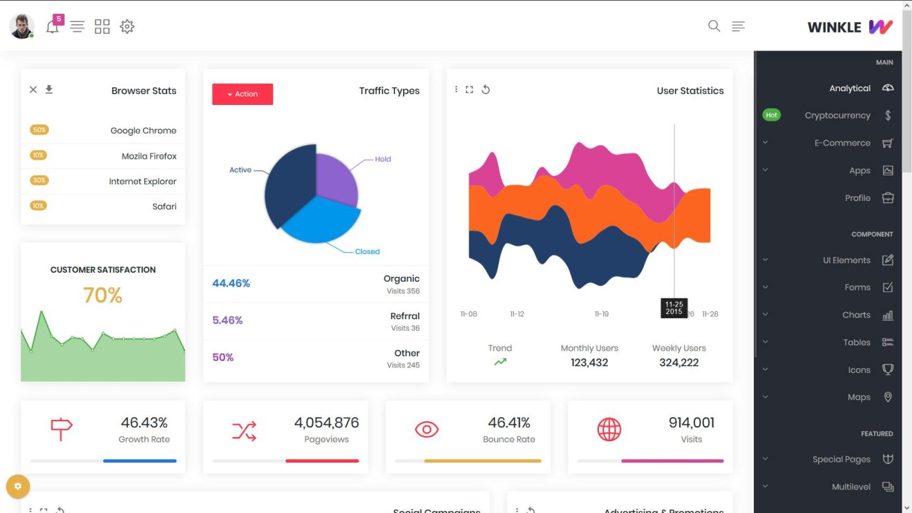Open the red Action dropdown on Traffic Types
912x513 pixels.
click(x=243, y=94)
